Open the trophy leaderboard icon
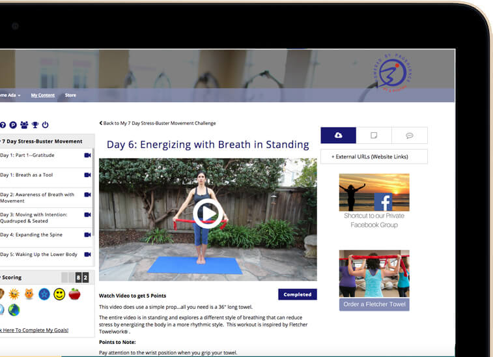Viewport: 493px width, 357px height. [35, 125]
